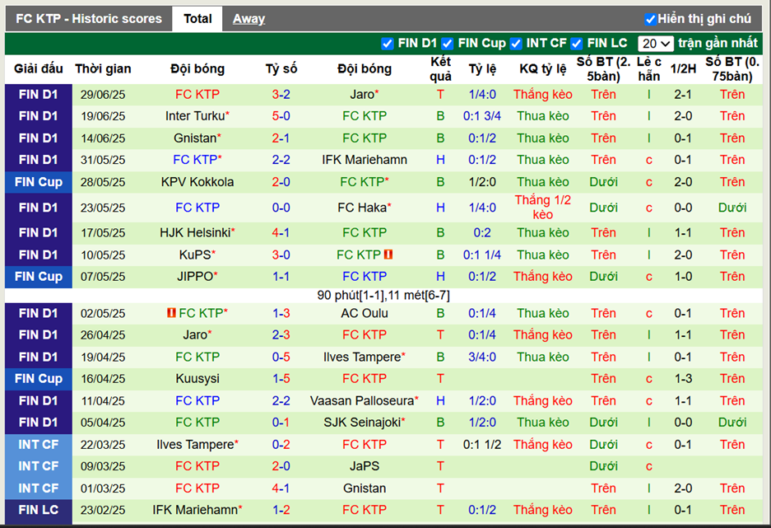Click the 3/4:0 odds for Ilves Tampere
This screenshot has height=528, width=771.
[x=482, y=357]
